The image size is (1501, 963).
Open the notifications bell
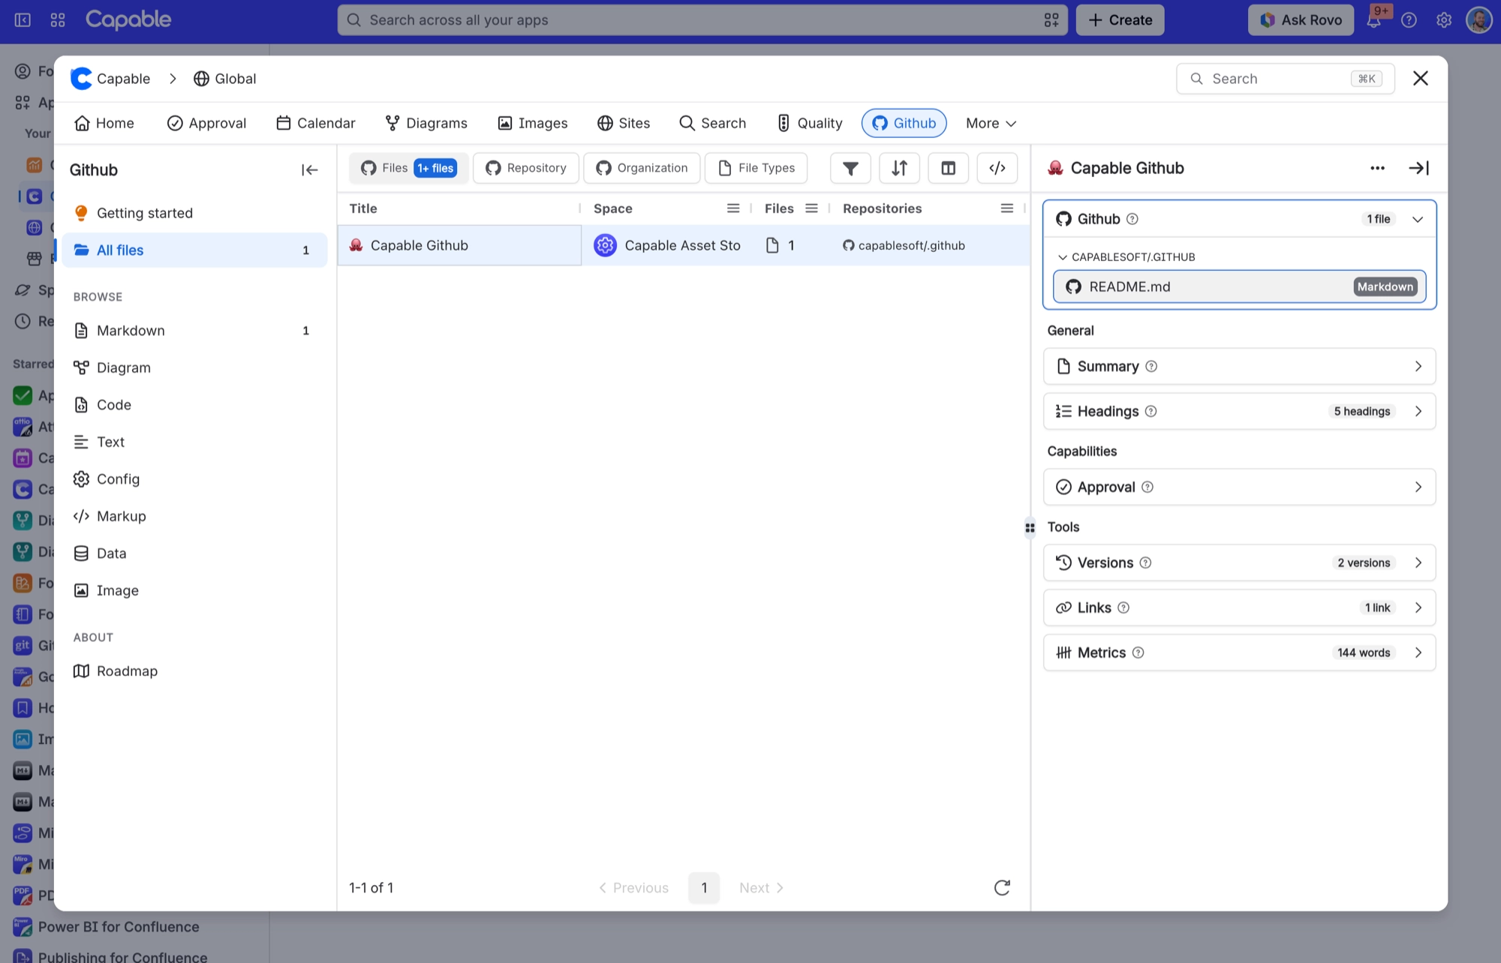click(x=1373, y=20)
